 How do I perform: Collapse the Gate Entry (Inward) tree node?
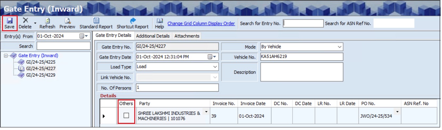coord(6,56)
